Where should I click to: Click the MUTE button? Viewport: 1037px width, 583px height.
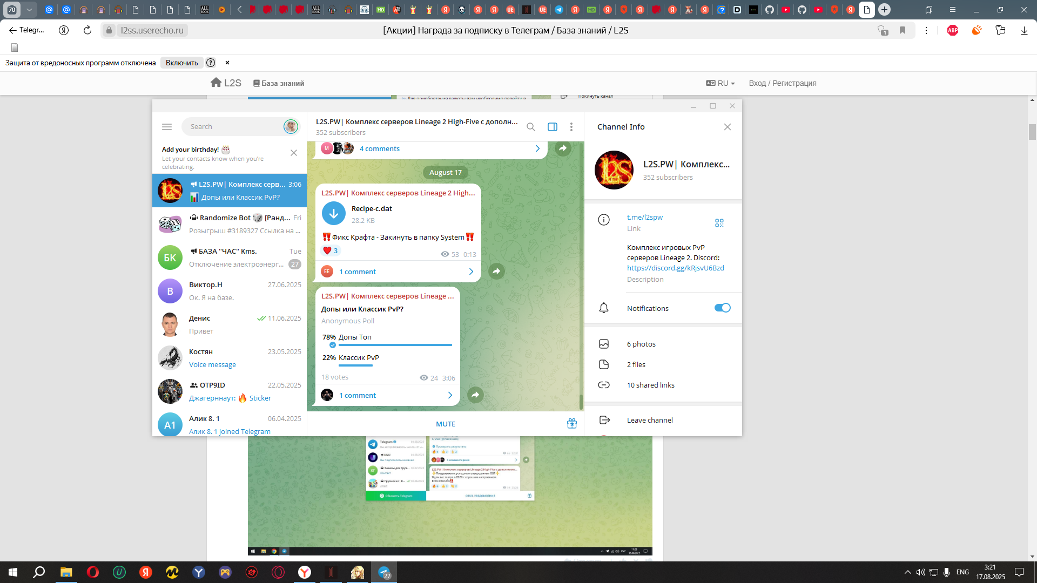[446, 424]
